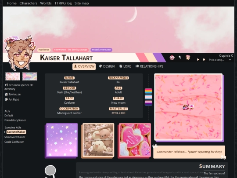Click the pink cupcake pixel icon

tap(172, 58)
